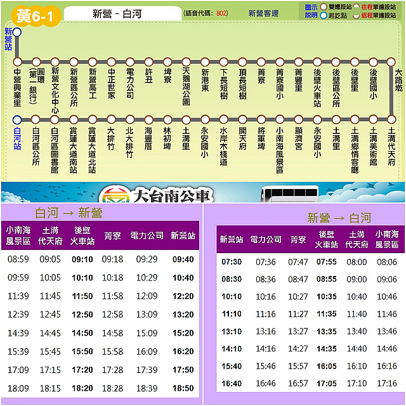The image size is (406, 406).
Task: Select the stop circle above 中營興業里
Action: point(17,62)
